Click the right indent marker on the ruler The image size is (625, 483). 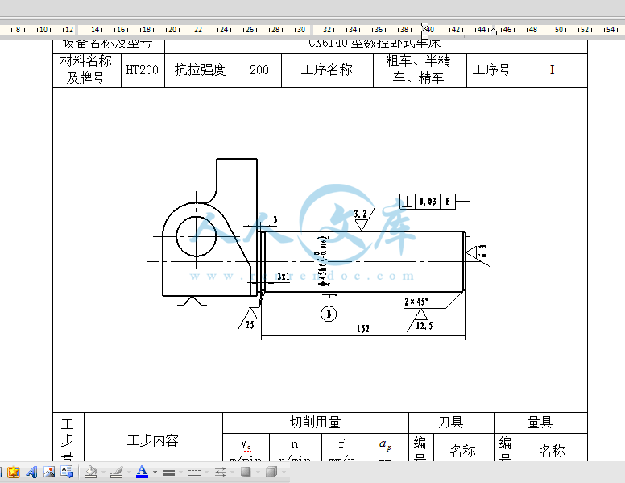pyautogui.click(x=493, y=31)
